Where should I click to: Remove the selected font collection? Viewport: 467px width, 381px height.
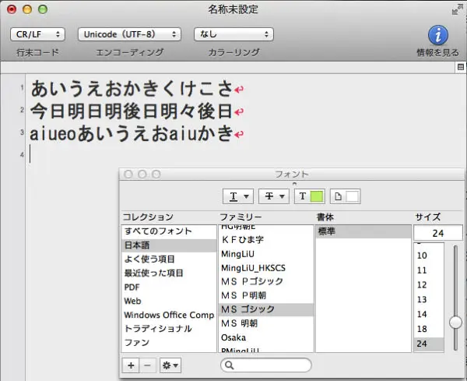pos(147,365)
